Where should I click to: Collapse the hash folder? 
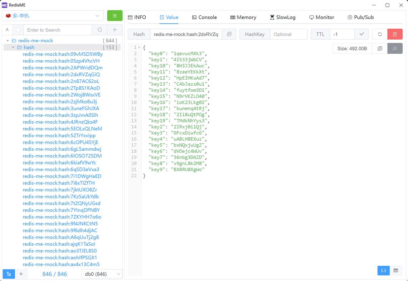coord(13,47)
